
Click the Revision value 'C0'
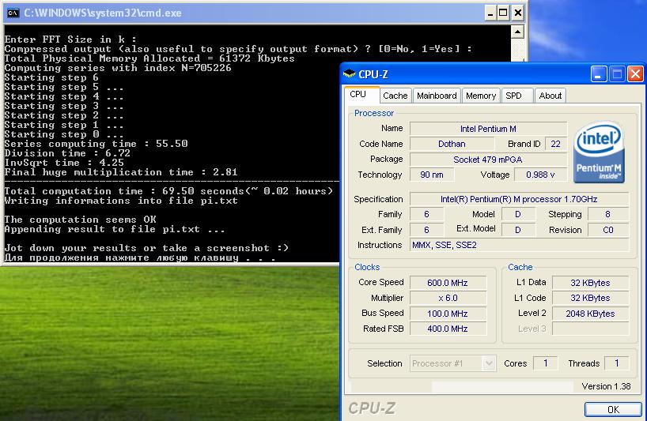click(607, 230)
